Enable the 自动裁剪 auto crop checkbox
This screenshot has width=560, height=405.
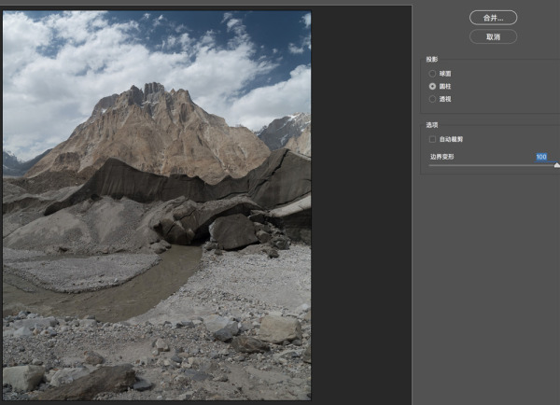432,139
